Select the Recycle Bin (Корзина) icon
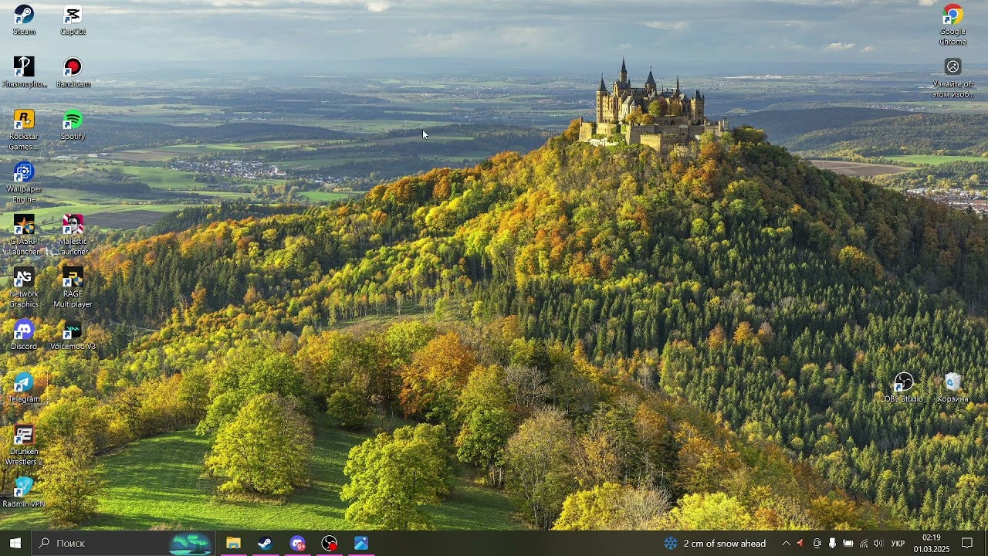The width and height of the screenshot is (988, 556). 952,387
